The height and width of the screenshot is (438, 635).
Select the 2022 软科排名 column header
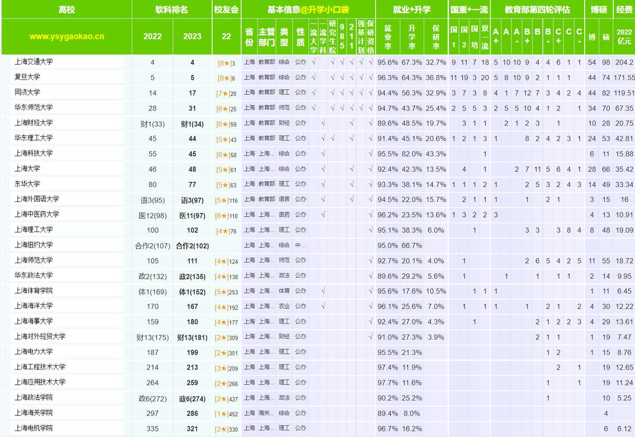coord(152,36)
